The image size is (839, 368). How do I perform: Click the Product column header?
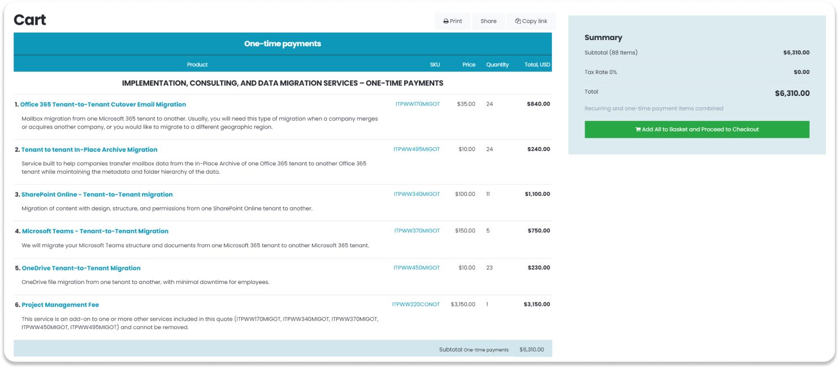197,64
